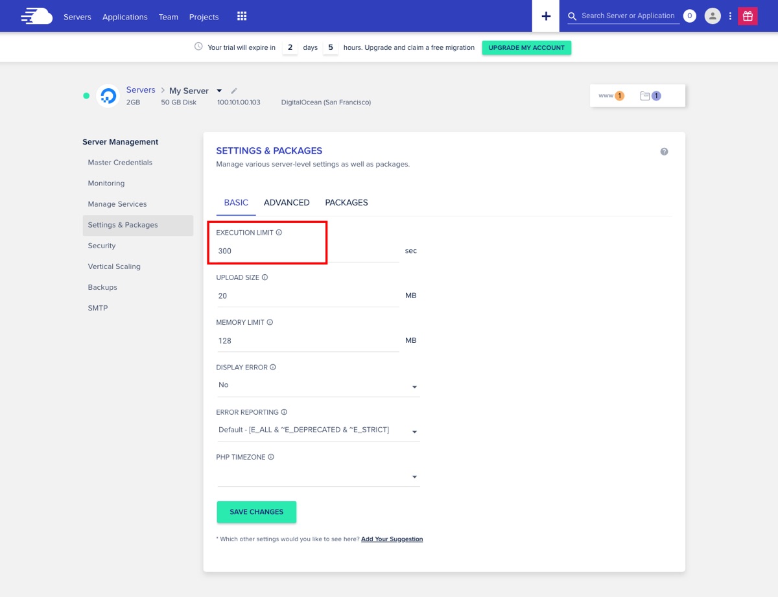Screen dimensions: 778x597
Task: Open Master Credentials in sidebar
Action: coord(138,163)
